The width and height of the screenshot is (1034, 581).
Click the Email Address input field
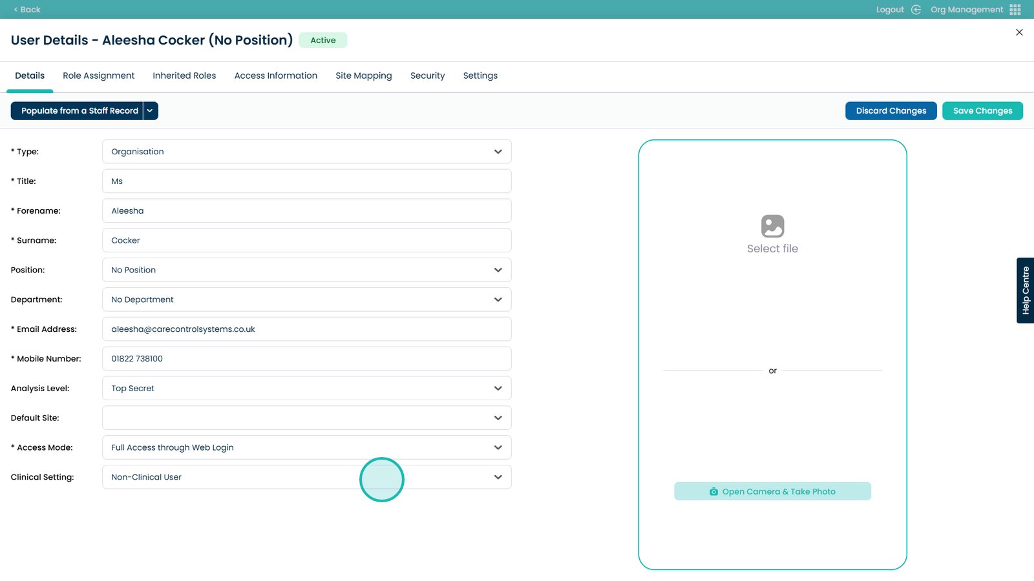[306, 329]
